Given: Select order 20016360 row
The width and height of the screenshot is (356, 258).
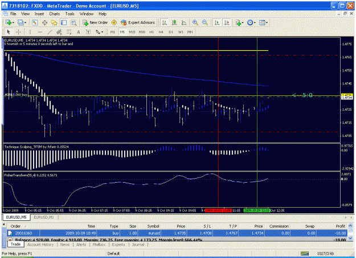Looking at the screenshot, I should pyautogui.click(x=177, y=233).
